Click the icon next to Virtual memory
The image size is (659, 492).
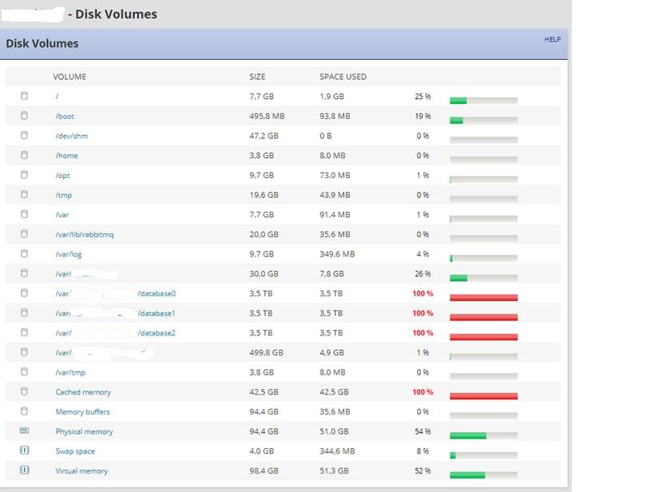click(x=25, y=470)
